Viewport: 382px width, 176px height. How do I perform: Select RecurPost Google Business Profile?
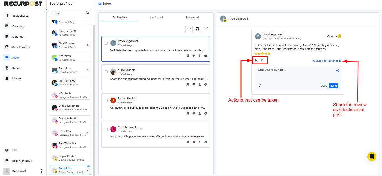pyautogui.click(x=70, y=170)
